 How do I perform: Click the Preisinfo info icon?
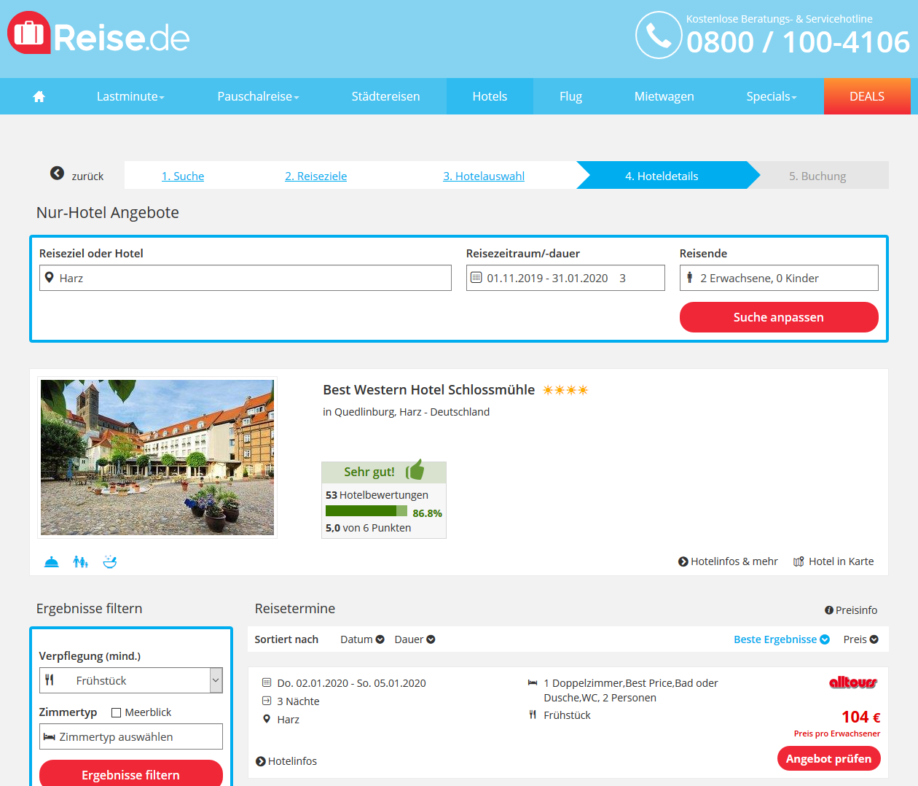click(828, 610)
